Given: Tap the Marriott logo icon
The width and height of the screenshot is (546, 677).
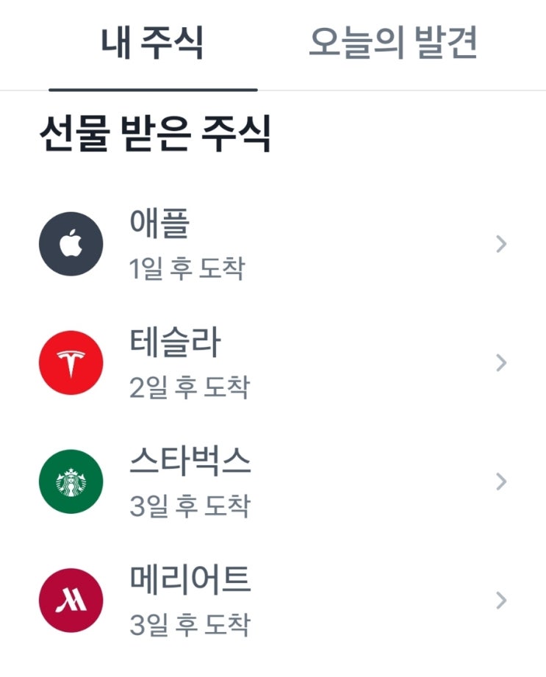Looking at the screenshot, I should (x=71, y=601).
